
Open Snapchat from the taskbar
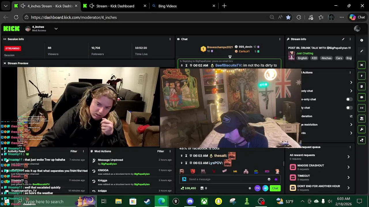click(x=219, y=201)
